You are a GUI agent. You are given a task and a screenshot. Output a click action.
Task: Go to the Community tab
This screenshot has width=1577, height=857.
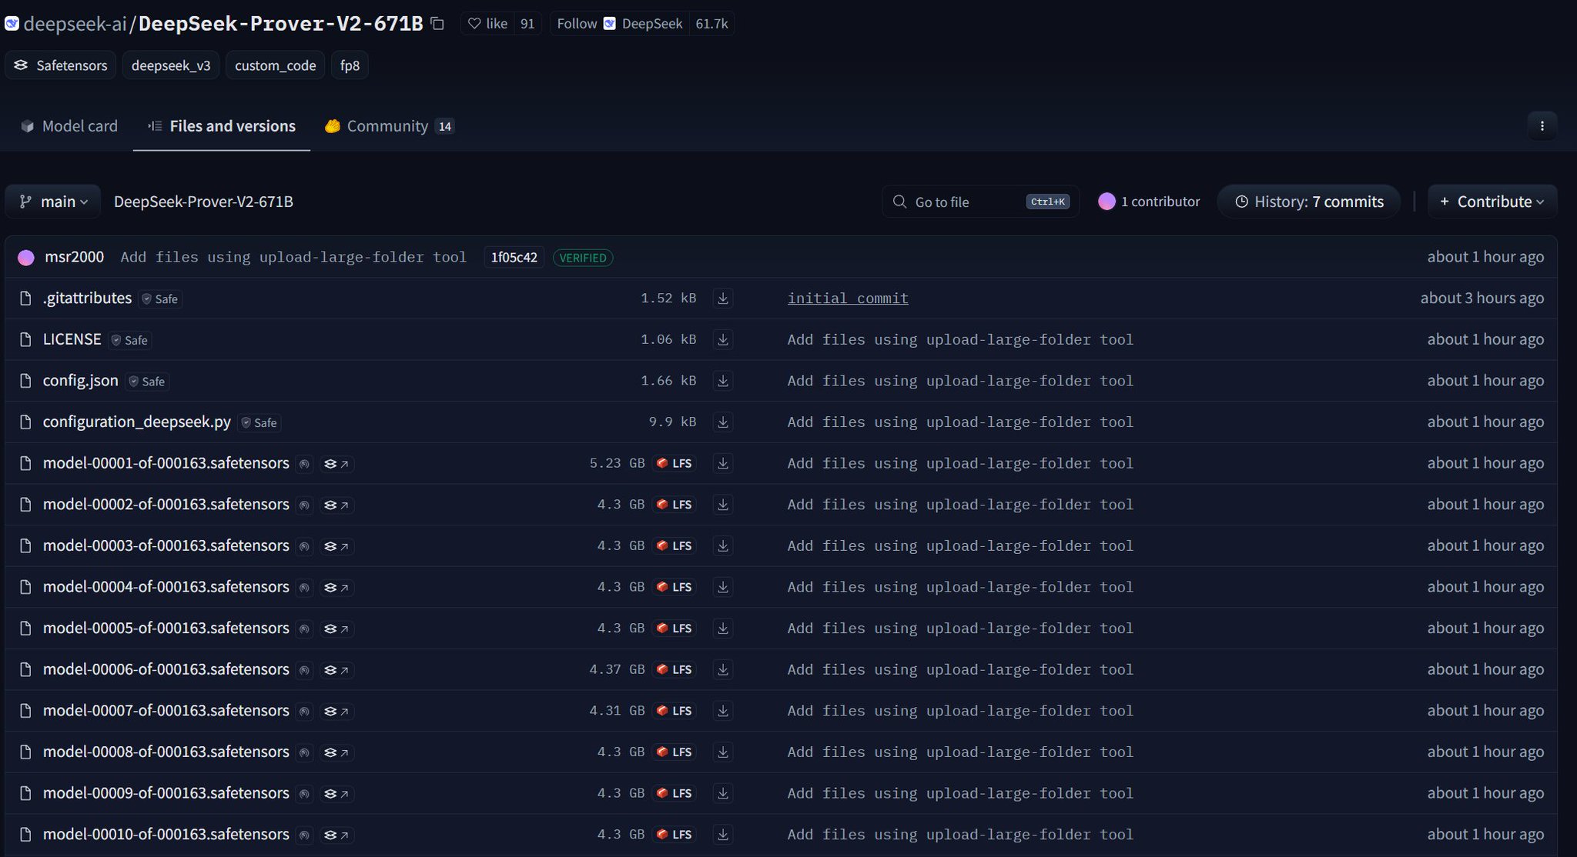pyautogui.click(x=389, y=126)
